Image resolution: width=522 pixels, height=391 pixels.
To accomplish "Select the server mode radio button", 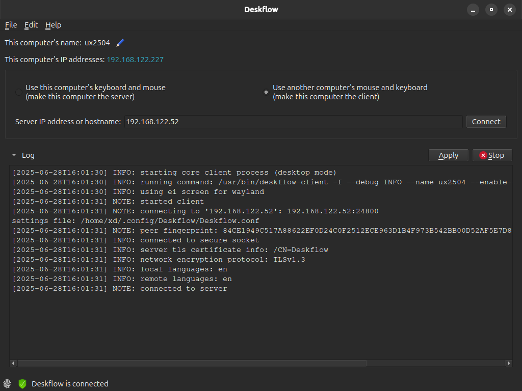I will [x=19, y=92].
